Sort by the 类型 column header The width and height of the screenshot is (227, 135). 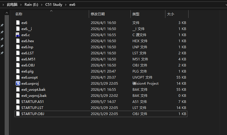pyautogui.click(x=136, y=14)
